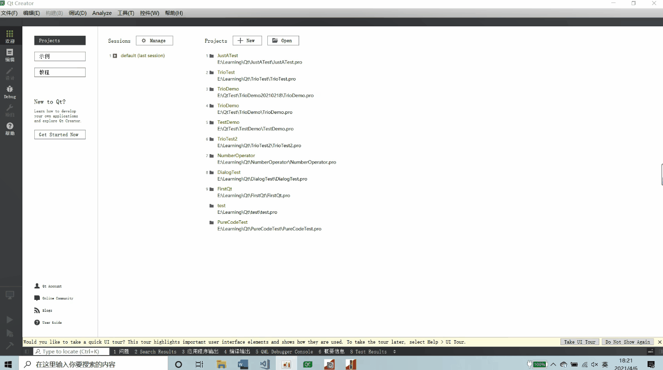Click the path E:\QtTest\TrioDemo\TrioDemo.pro
This screenshot has width=663, height=370.
pos(255,112)
